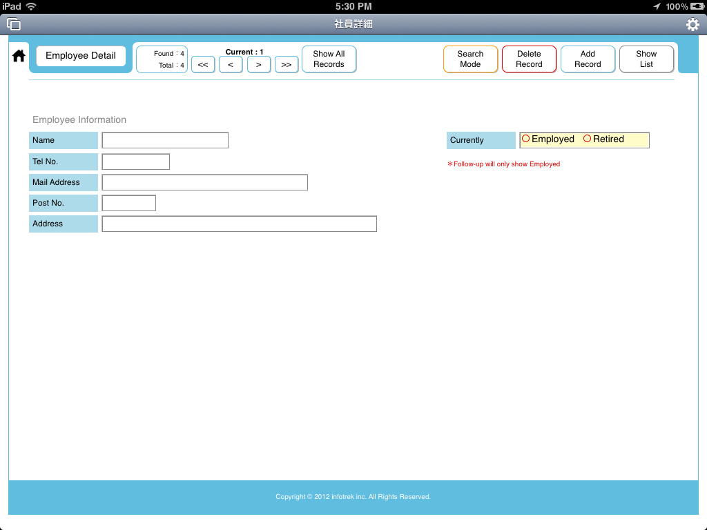
Task: Tap the Tel No. text field
Action: 135,161
